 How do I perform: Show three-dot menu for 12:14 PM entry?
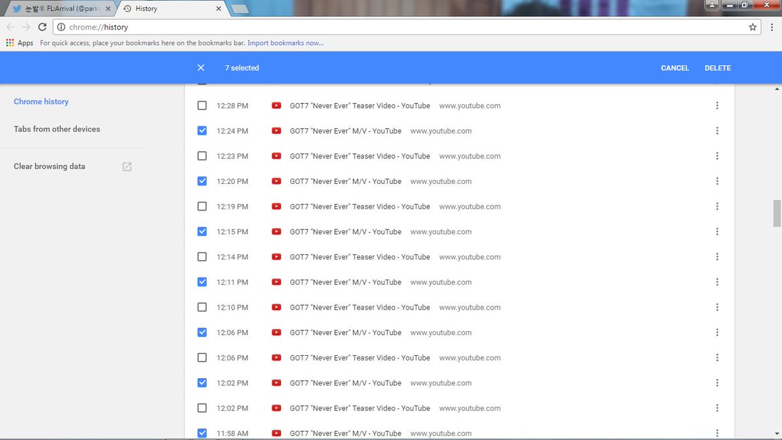tap(717, 257)
